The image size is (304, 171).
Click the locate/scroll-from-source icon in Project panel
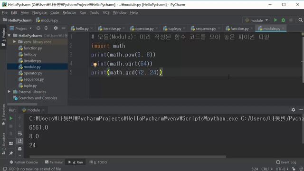(x=38, y=28)
